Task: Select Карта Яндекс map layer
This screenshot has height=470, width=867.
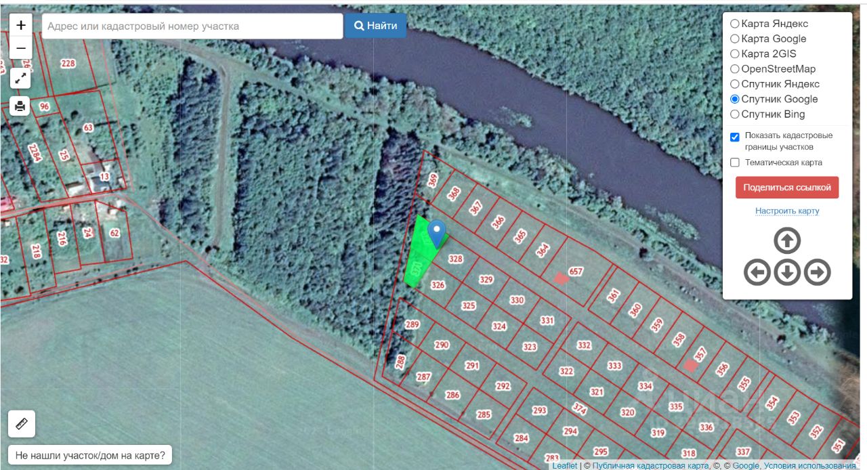Action: point(735,24)
